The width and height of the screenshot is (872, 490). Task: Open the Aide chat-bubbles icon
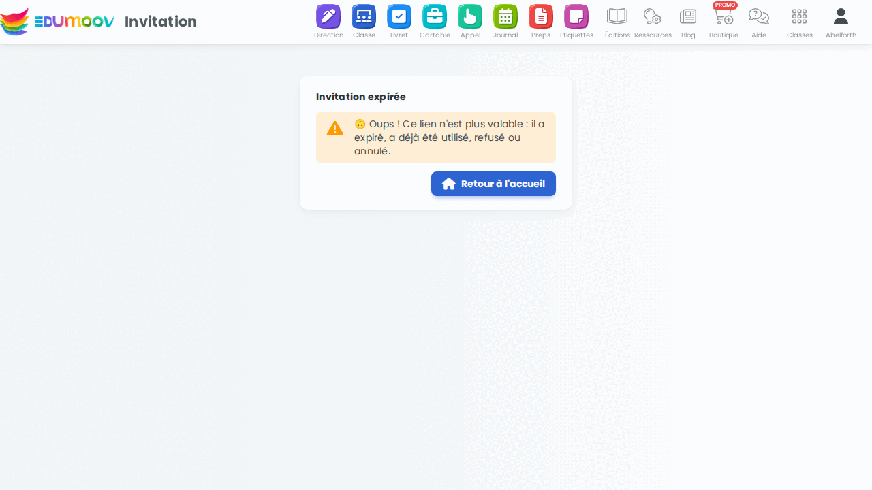click(759, 16)
